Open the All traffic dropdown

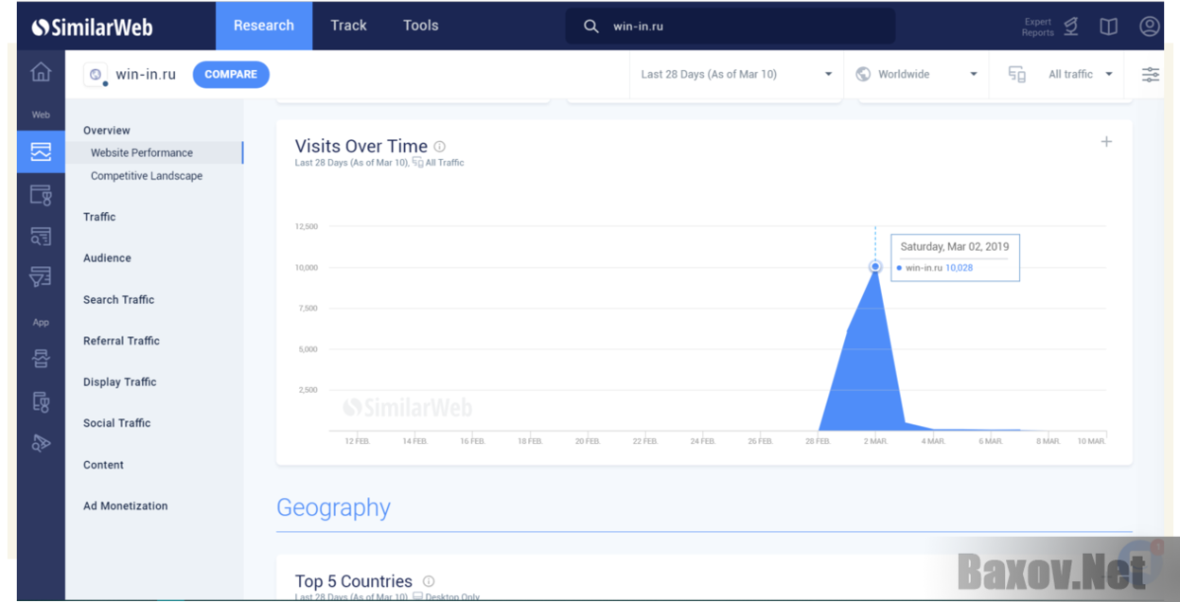[1061, 74]
